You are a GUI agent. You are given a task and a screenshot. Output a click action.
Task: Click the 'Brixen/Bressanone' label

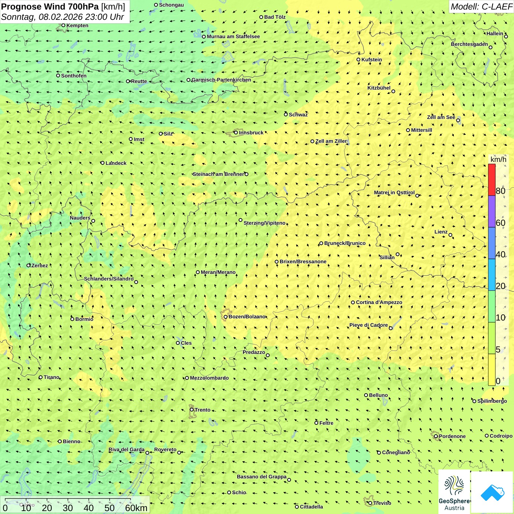(x=303, y=261)
